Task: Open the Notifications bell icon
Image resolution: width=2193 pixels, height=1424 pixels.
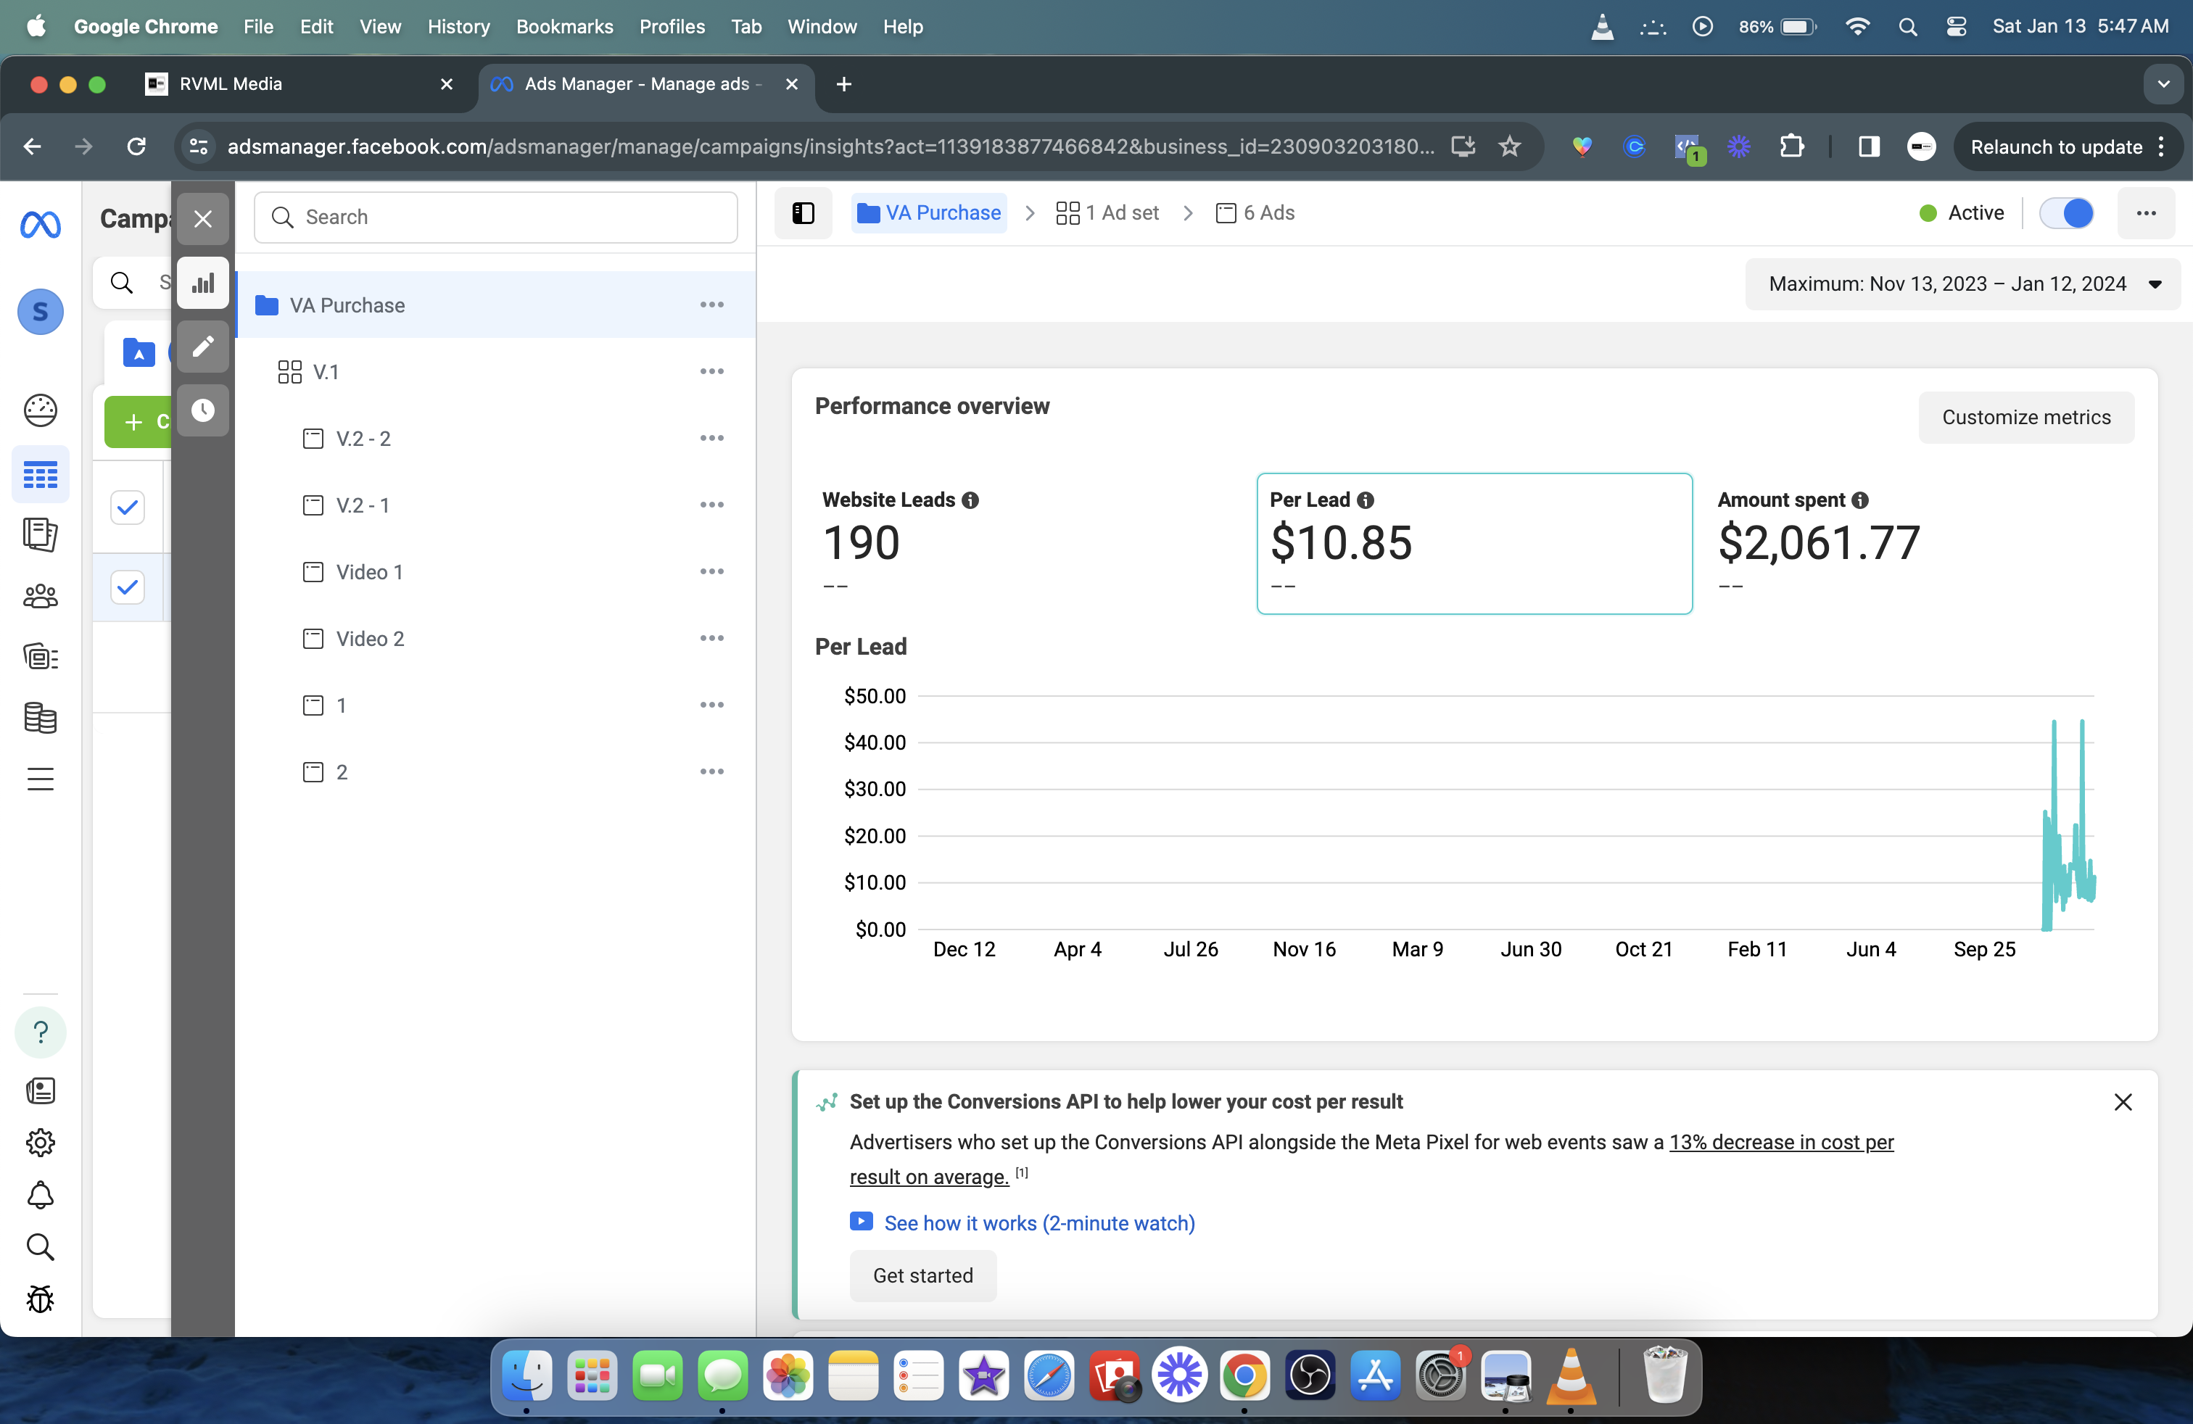Action: coord(41,1195)
